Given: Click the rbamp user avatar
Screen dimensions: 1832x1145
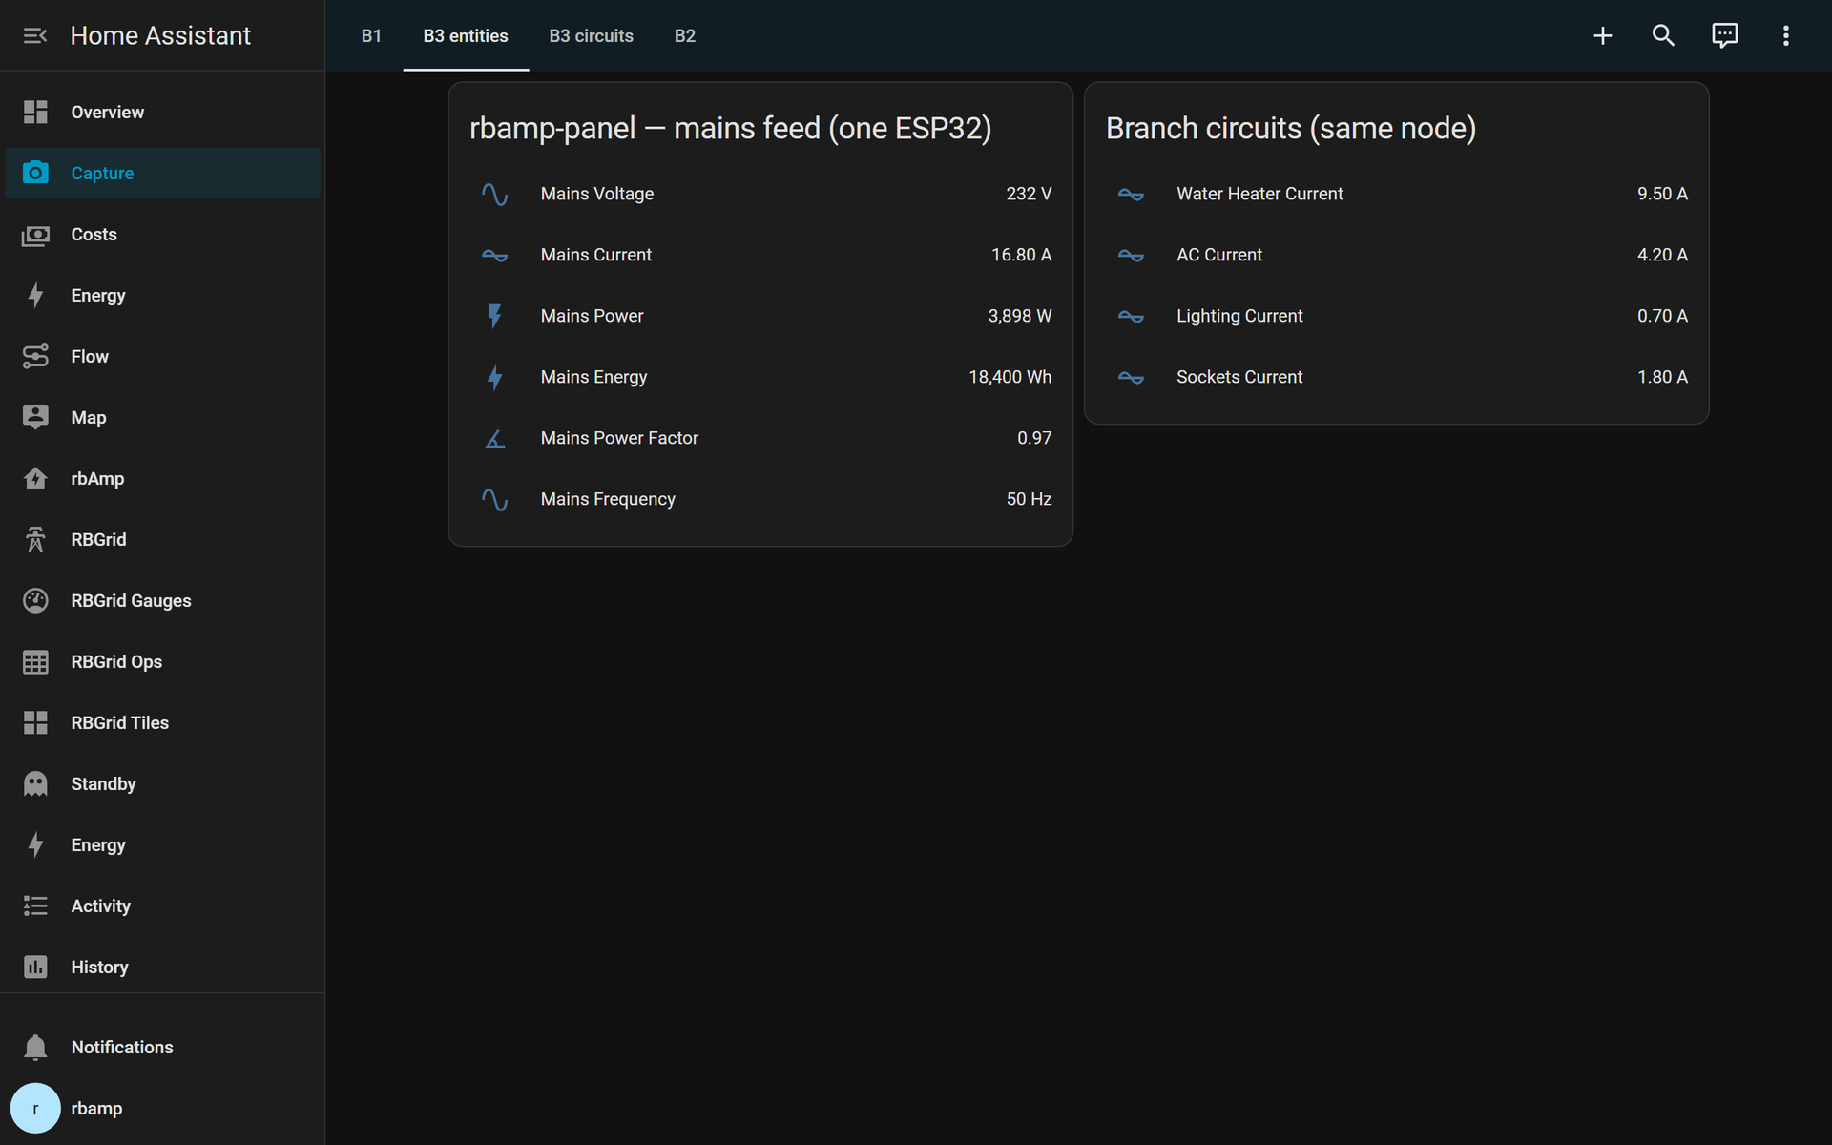Looking at the screenshot, I should click(35, 1108).
